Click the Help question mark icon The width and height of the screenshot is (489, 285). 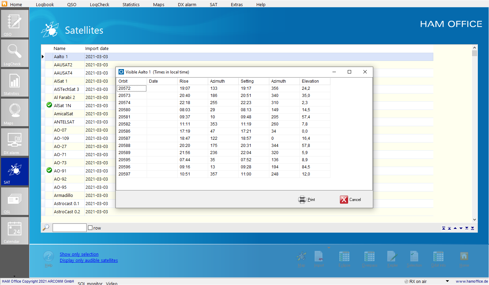pos(49,256)
